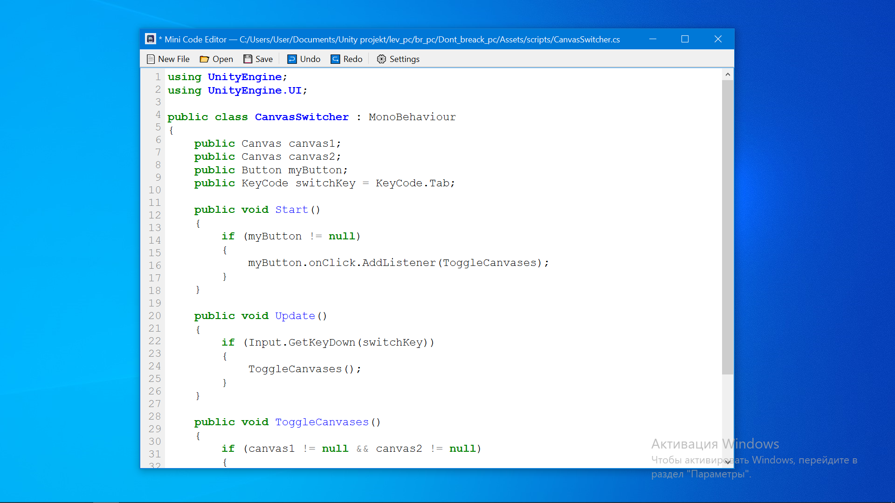Click the New File page icon
Viewport: 895px width, 503px height.
pyautogui.click(x=151, y=59)
